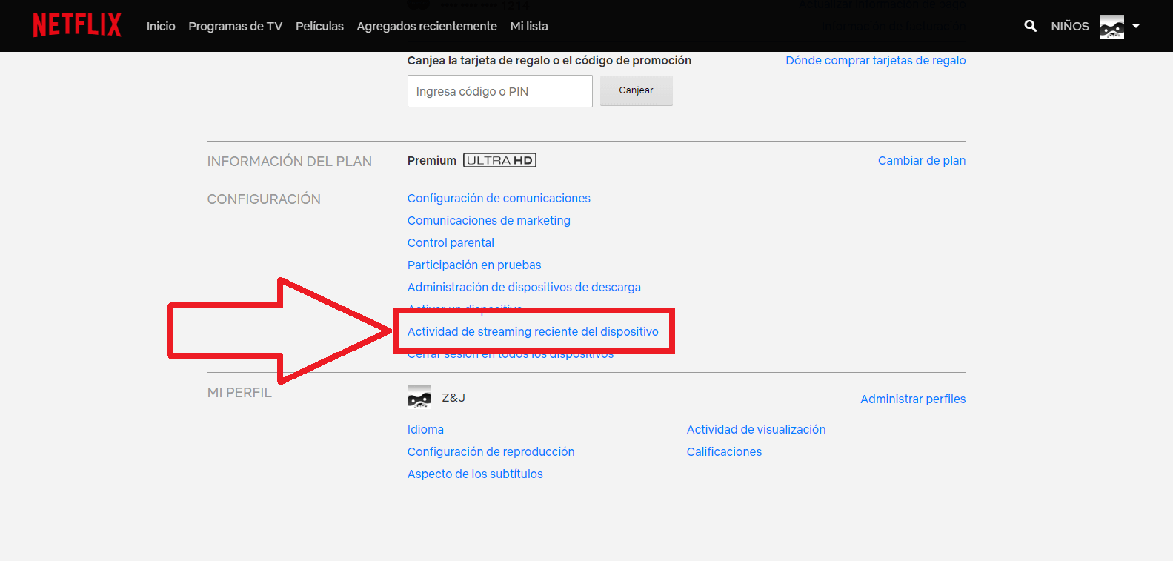Click the ULTRA HD badge
The height and width of the screenshot is (561, 1173).
tap(499, 160)
